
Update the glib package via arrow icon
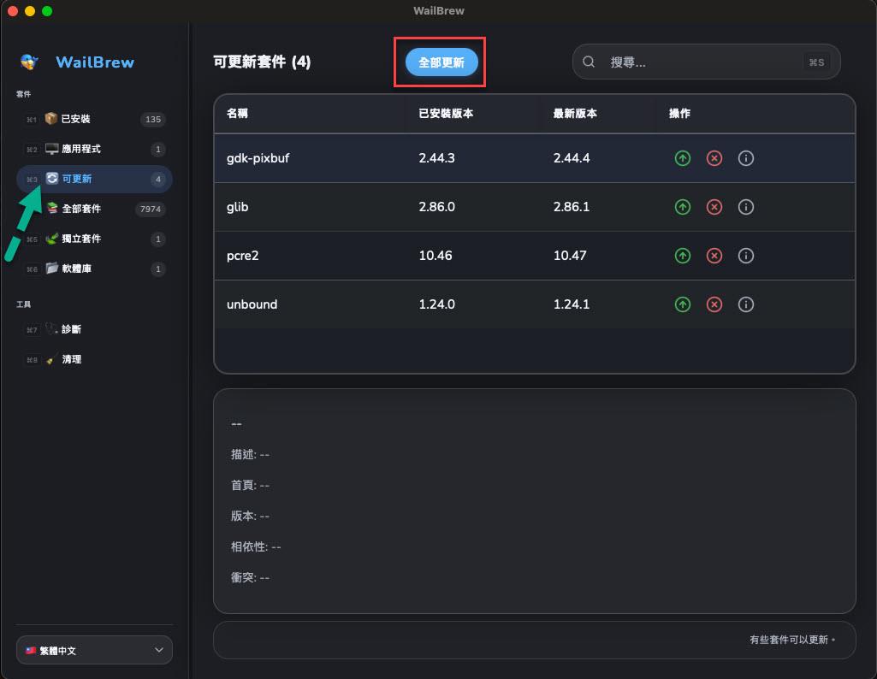click(x=682, y=207)
